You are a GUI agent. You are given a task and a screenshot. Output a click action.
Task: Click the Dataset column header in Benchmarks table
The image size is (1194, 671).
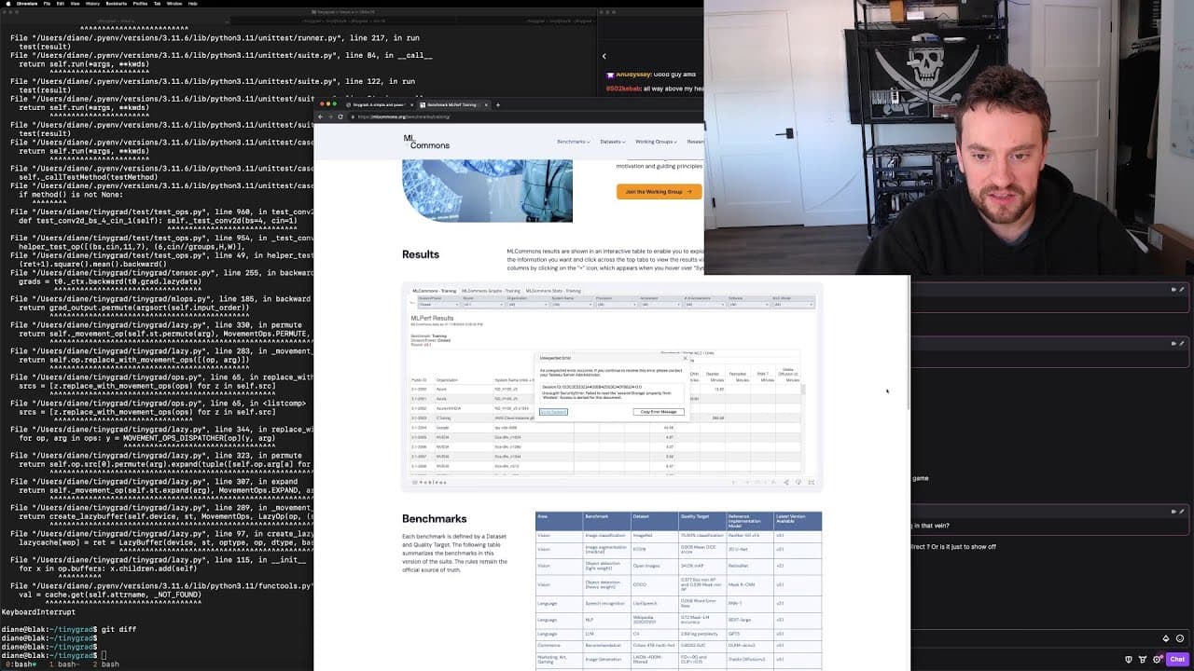pos(655,521)
